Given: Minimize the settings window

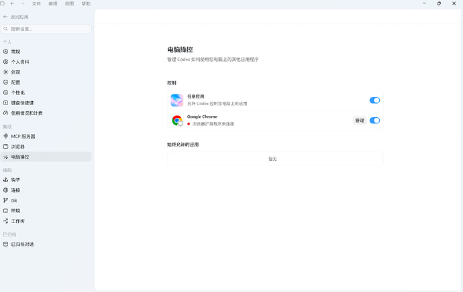Looking at the screenshot, I should 424,3.
